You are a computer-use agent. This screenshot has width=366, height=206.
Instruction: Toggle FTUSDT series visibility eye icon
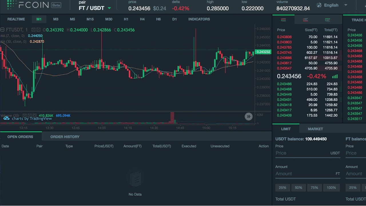pyautogui.click(x=33, y=30)
